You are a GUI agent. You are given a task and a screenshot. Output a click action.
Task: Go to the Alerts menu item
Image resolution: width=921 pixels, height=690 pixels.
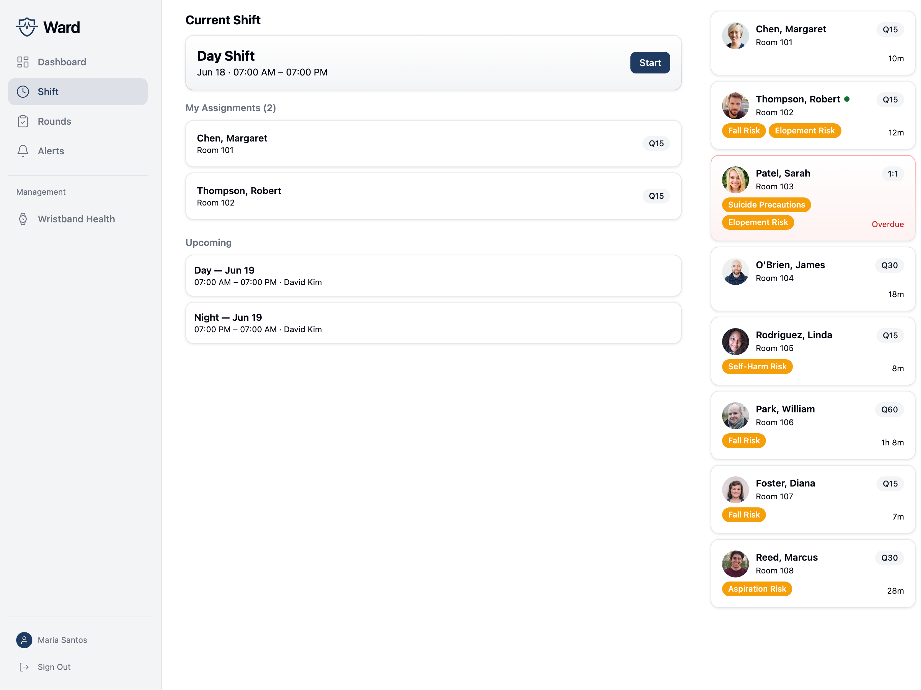[x=78, y=151]
